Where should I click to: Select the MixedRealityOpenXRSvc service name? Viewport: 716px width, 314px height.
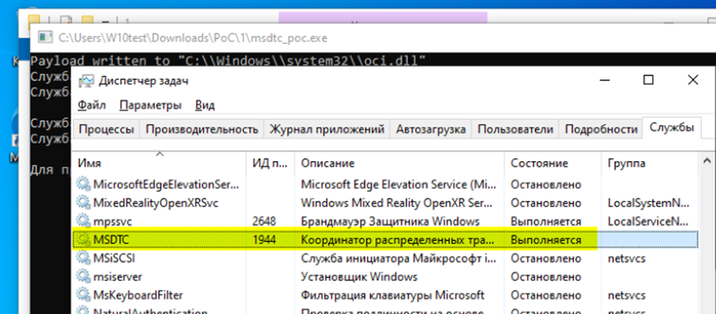(x=156, y=204)
